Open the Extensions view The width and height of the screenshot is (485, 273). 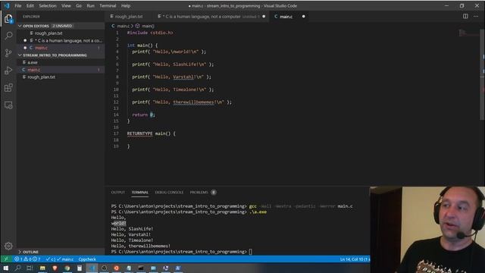point(8,88)
